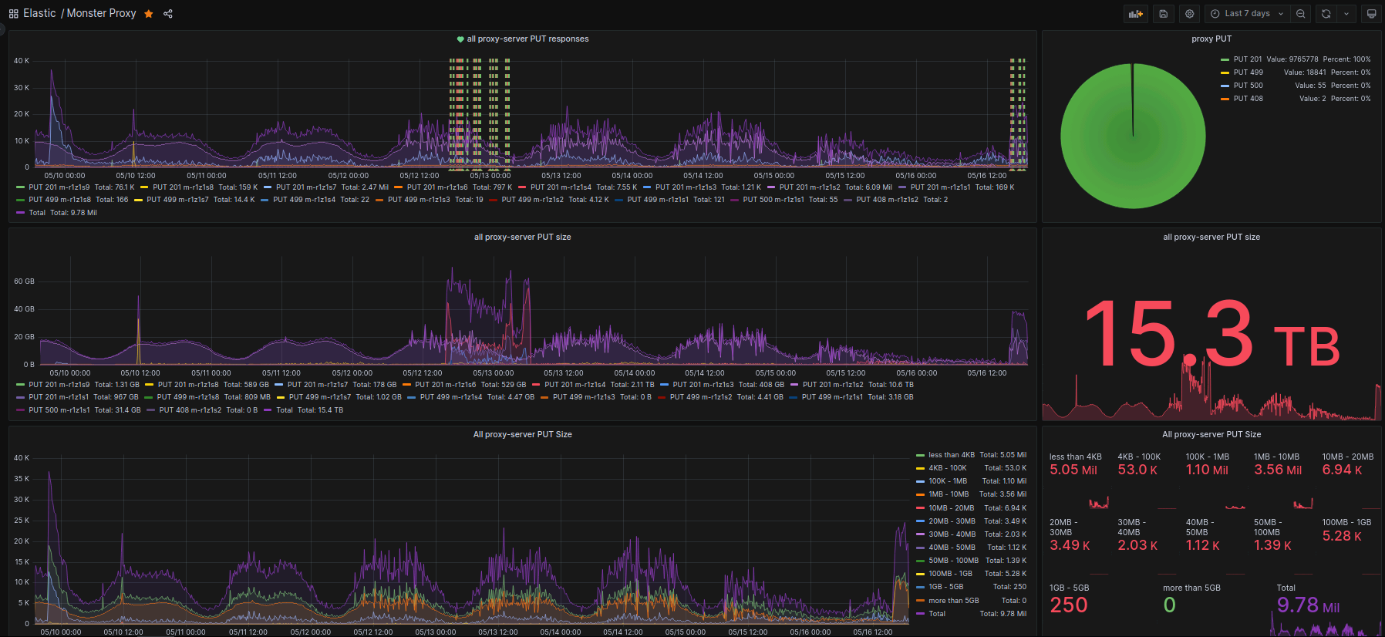Zoom out the time range

click(1301, 14)
